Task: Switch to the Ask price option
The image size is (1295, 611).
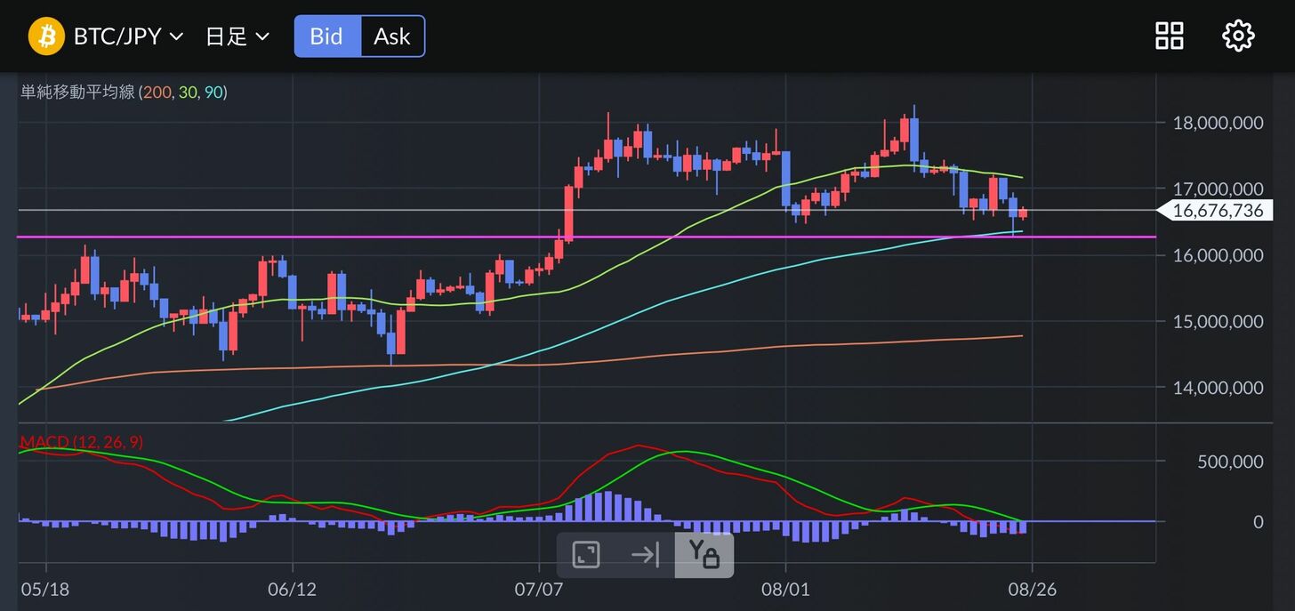Action: 392,36
